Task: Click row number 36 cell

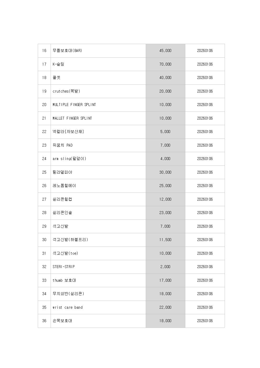Action: 44,321
